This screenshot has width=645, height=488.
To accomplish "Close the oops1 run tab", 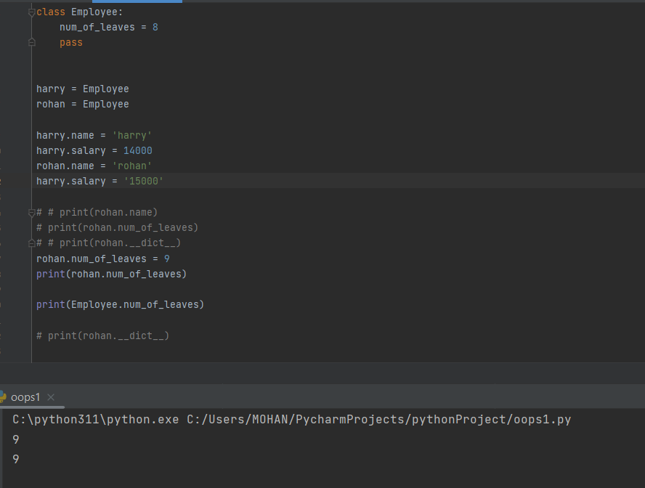I will pyautogui.click(x=51, y=397).
